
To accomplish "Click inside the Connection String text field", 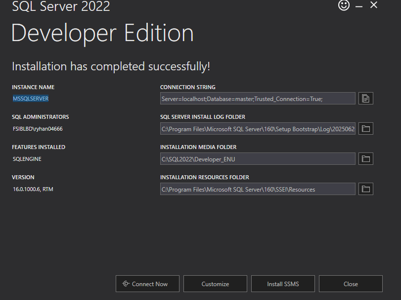I will (x=258, y=99).
